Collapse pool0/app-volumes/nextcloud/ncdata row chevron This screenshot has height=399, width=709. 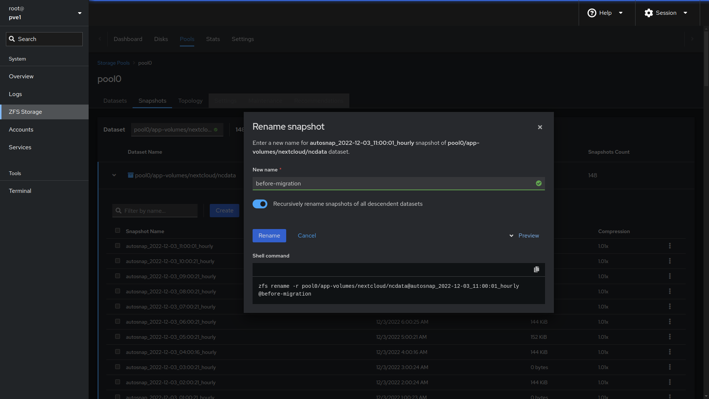coord(114,175)
